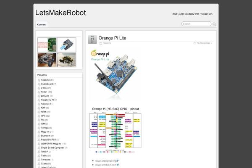Open the GSM/GPRS Модули section
The height and width of the screenshot is (168, 252).
(x=51, y=144)
